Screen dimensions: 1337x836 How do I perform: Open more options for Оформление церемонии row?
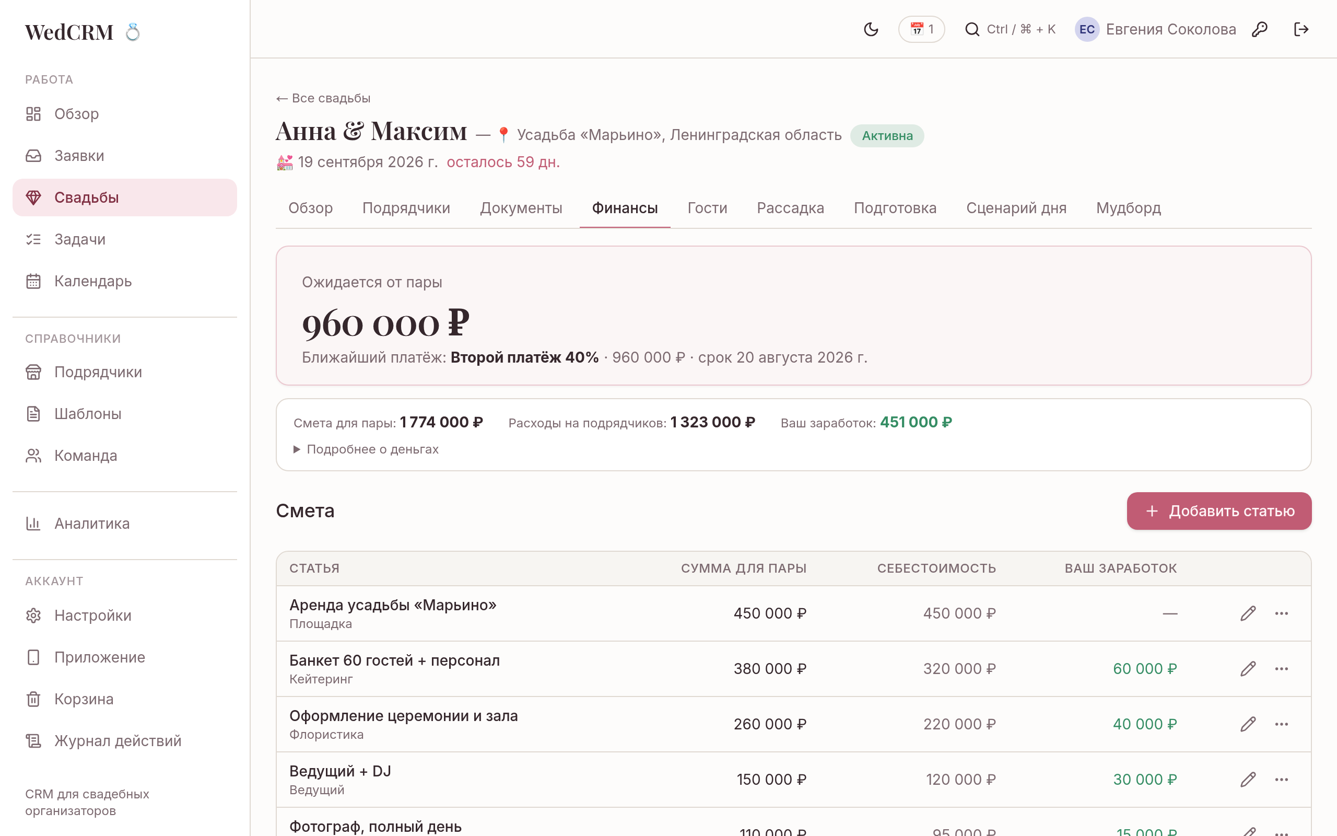[x=1282, y=724]
